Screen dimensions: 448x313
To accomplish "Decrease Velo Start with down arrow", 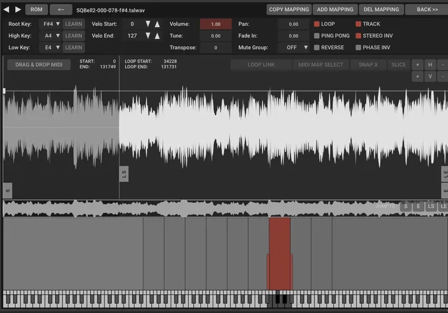I will point(148,24).
